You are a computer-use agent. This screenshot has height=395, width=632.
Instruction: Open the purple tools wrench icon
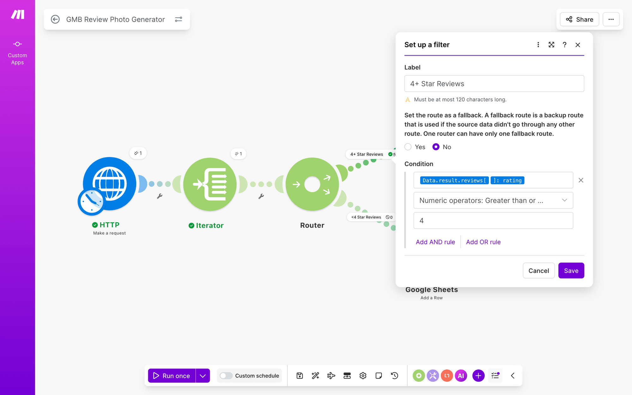433,375
